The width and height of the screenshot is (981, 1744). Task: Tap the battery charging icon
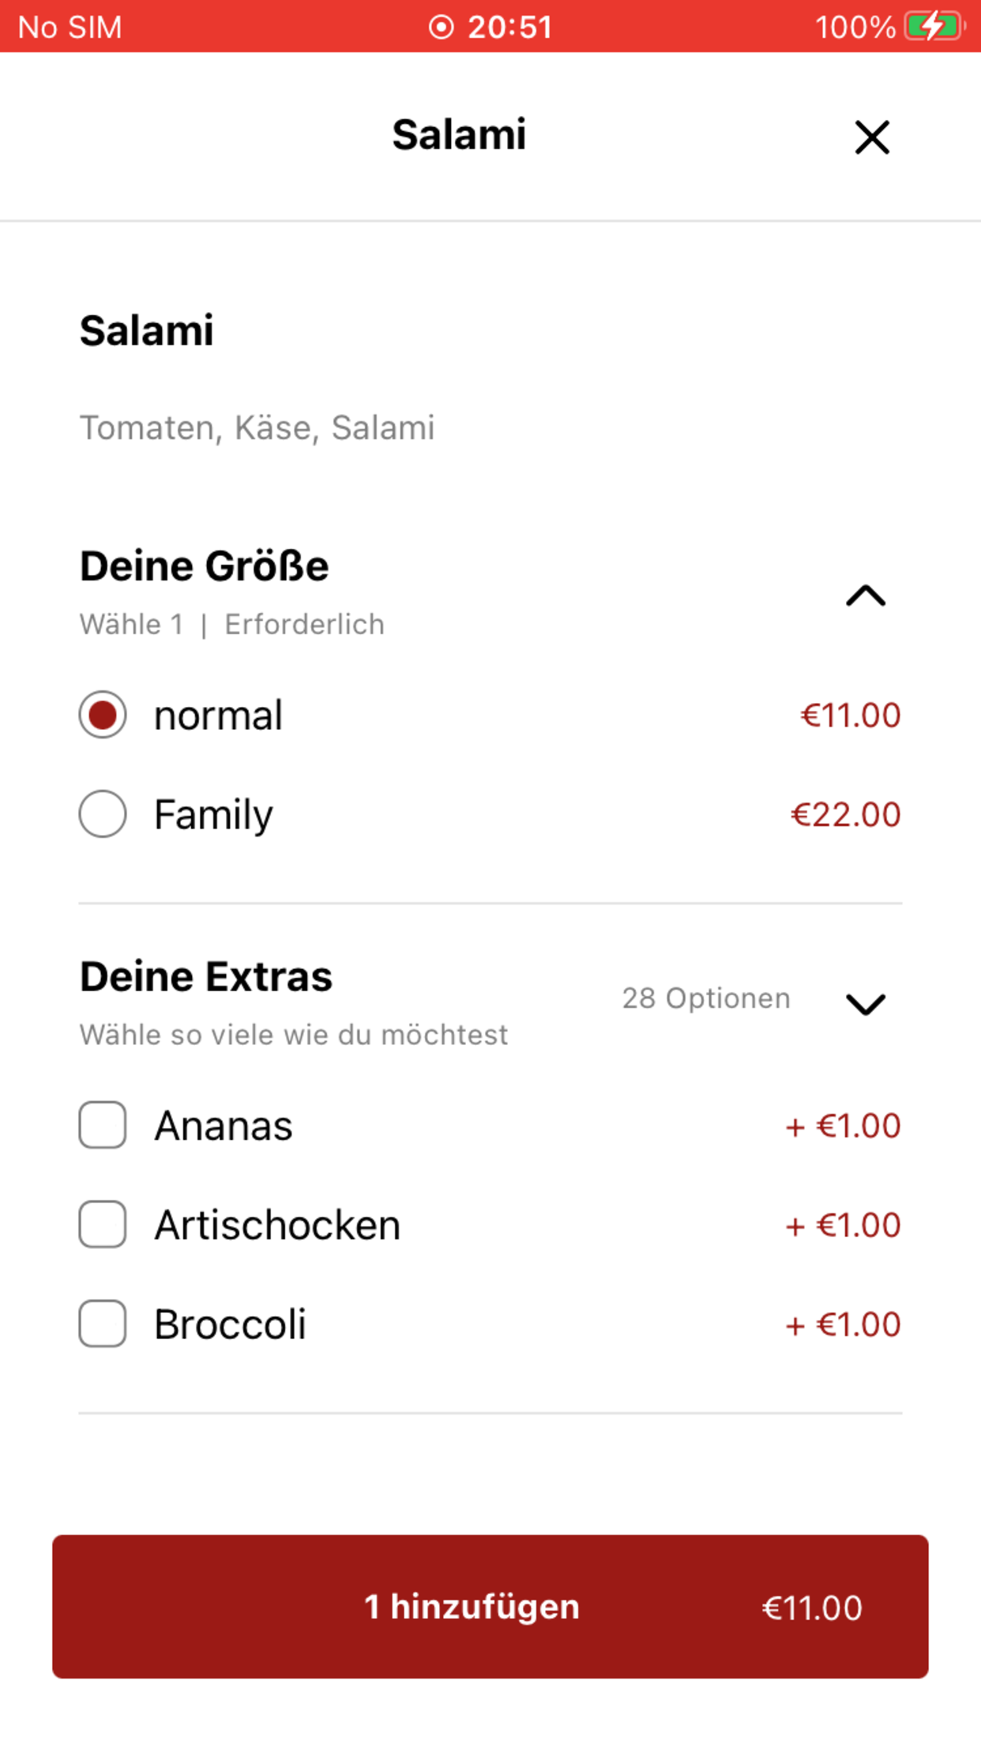pyautogui.click(x=934, y=27)
